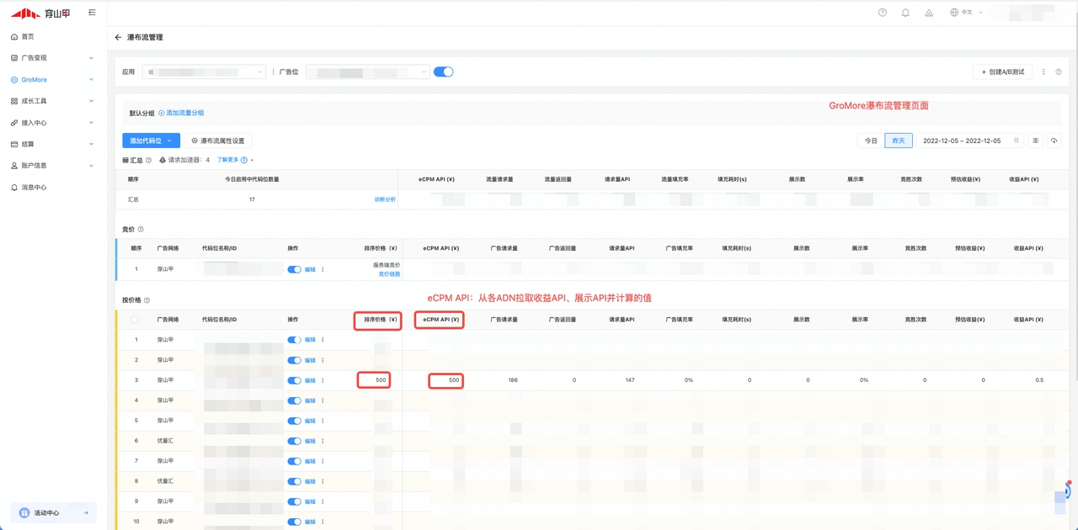Select the 今日 date tab
The width and height of the screenshot is (1078, 530).
(x=871, y=140)
